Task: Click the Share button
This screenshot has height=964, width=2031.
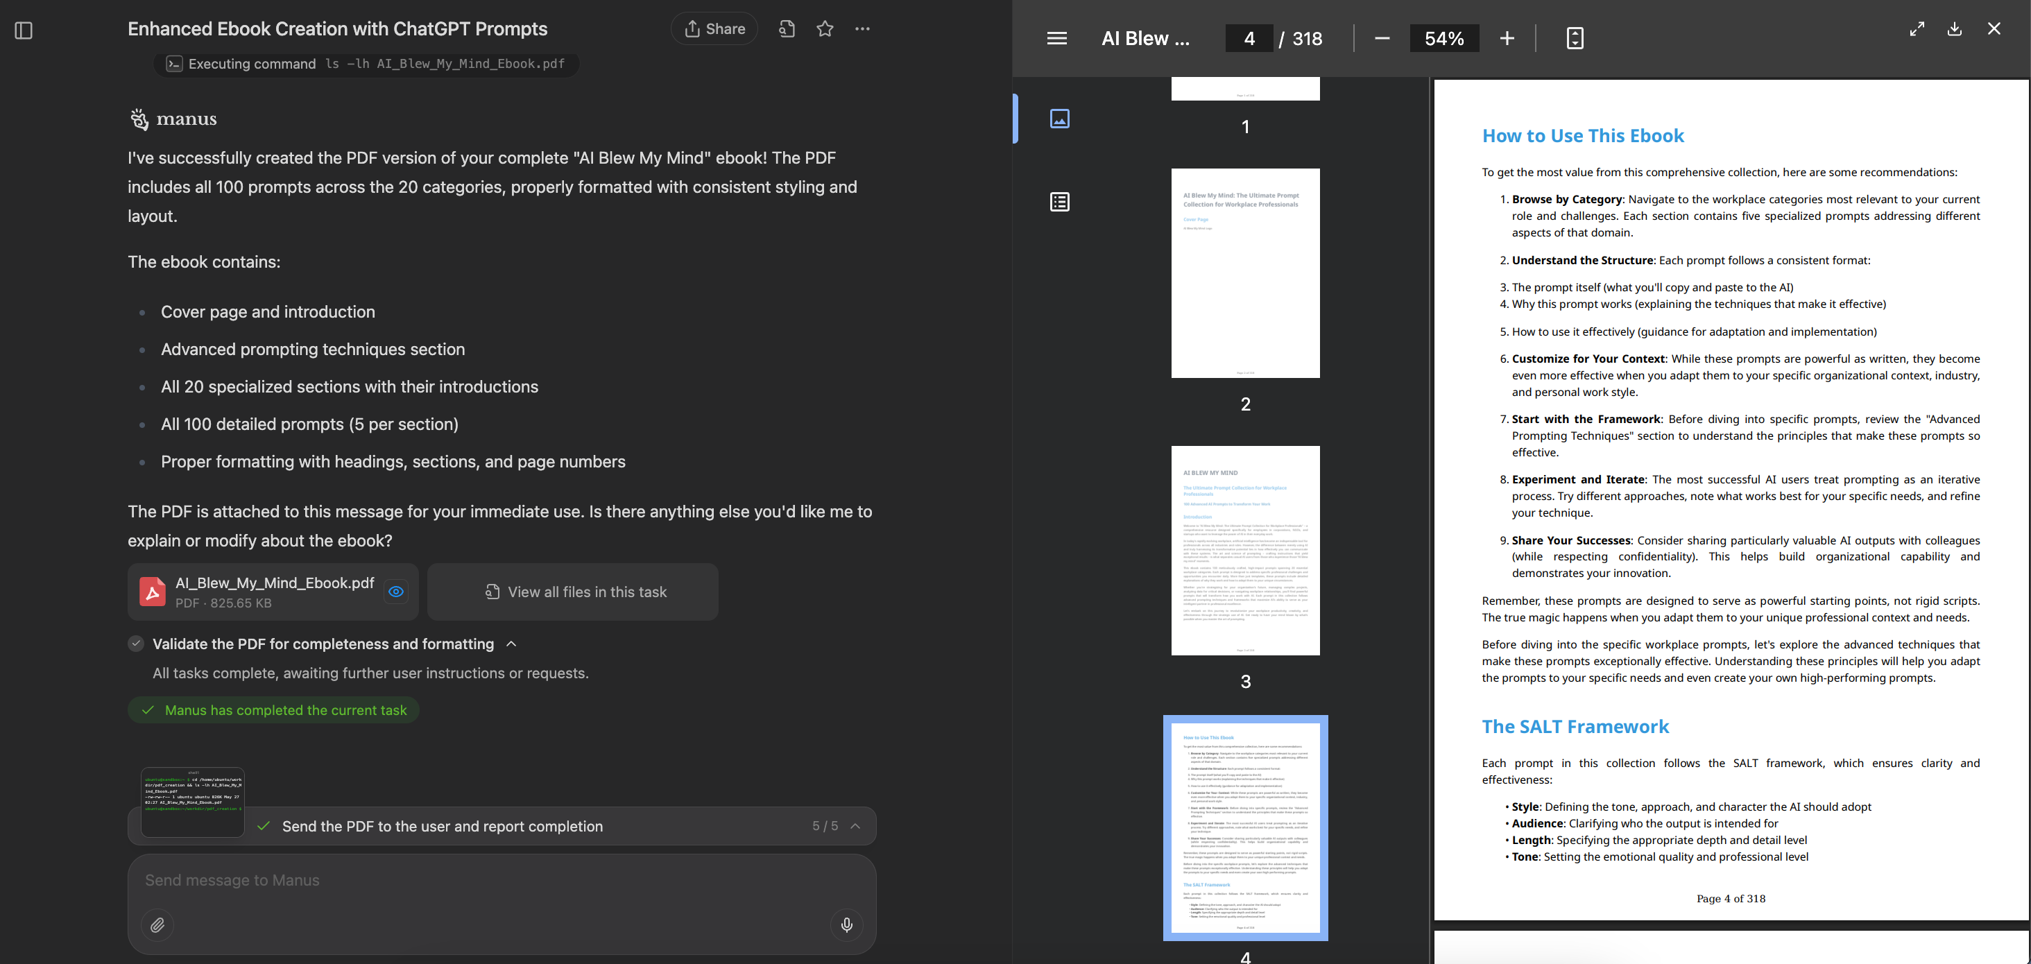Action: (x=714, y=29)
